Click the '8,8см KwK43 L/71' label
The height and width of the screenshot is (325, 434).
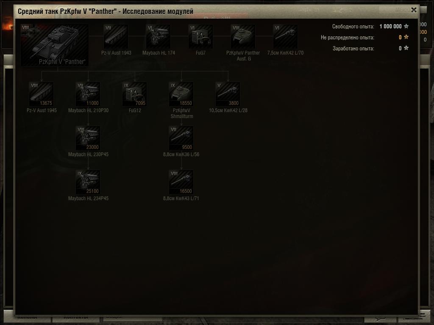(181, 198)
